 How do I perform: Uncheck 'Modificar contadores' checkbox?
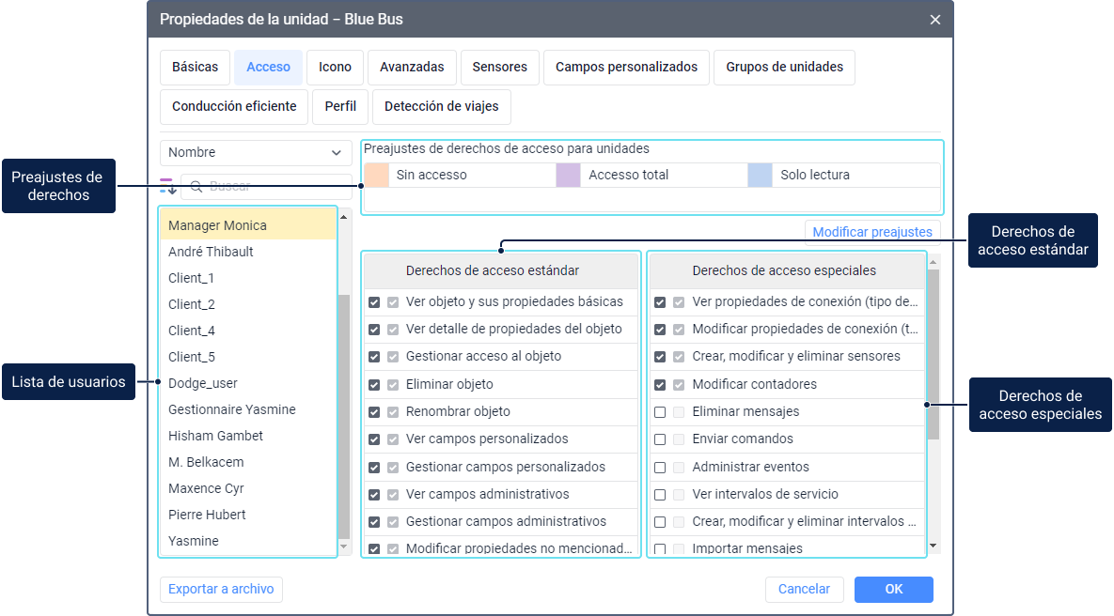[x=660, y=385]
